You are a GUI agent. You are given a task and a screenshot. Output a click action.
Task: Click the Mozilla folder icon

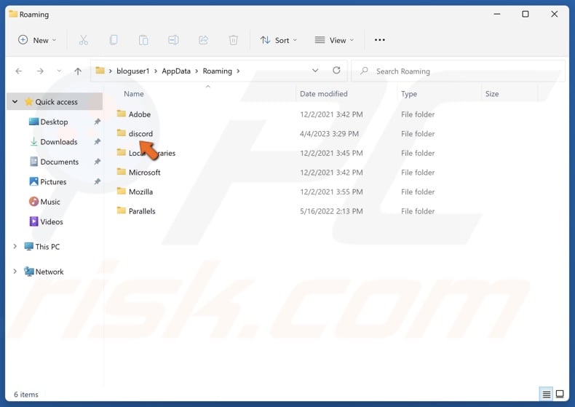click(122, 191)
